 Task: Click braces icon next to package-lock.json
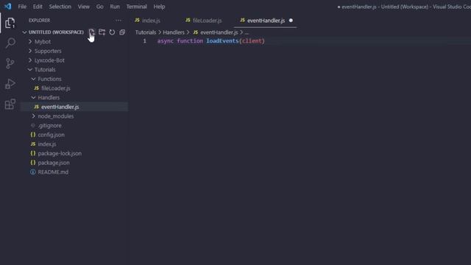coord(33,154)
